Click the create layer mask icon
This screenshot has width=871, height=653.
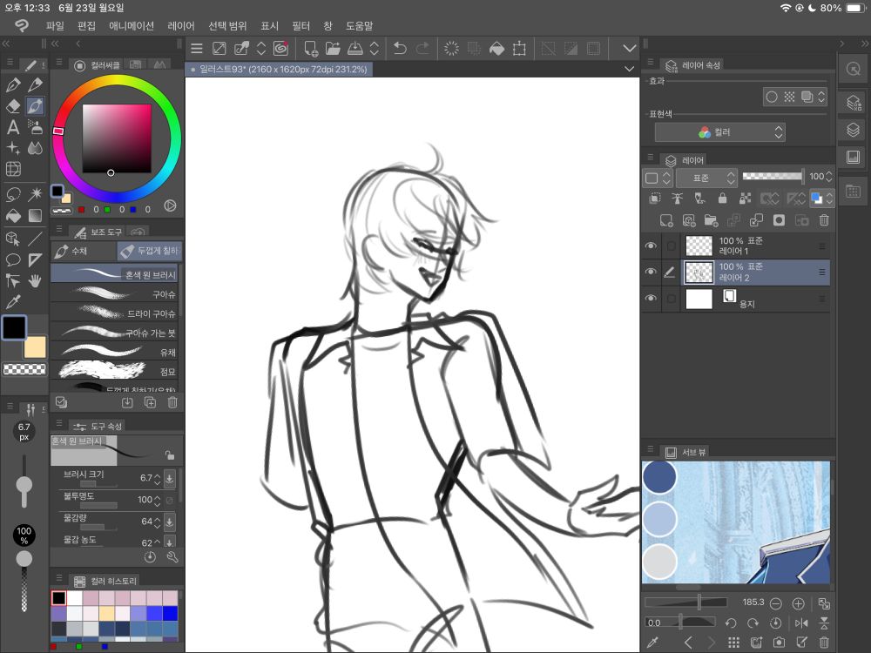point(779,220)
